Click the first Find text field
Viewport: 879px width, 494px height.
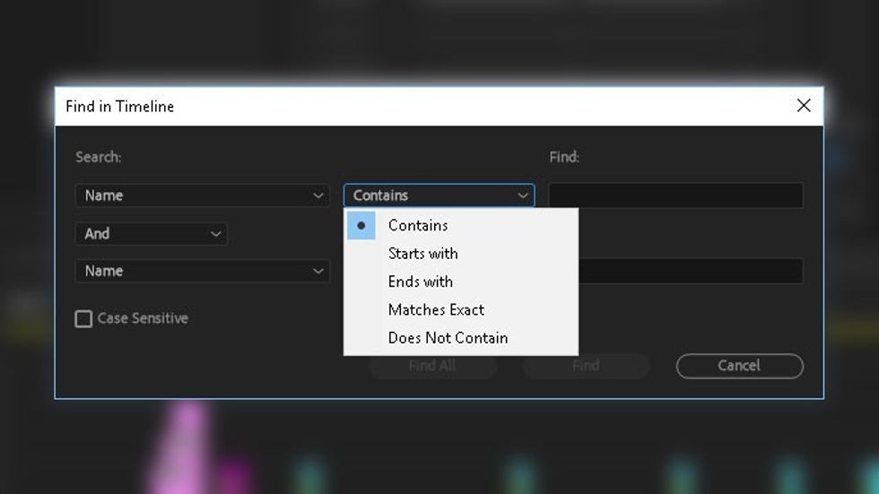tap(675, 195)
